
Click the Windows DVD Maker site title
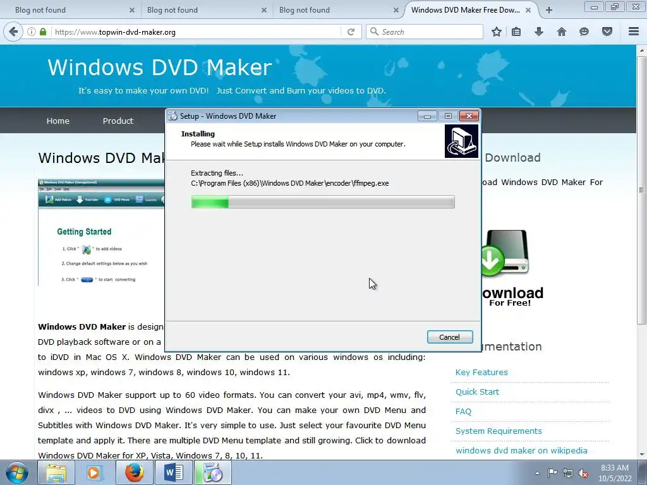click(160, 67)
